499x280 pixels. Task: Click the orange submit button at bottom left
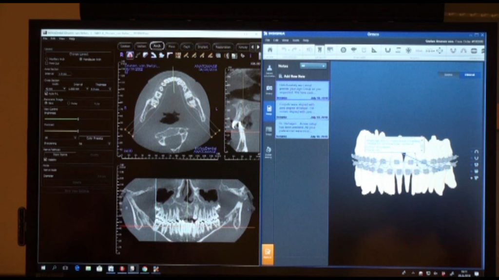(268, 254)
